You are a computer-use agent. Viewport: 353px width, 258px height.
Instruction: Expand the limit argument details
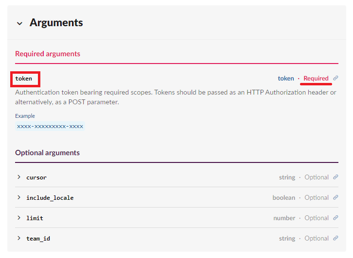19,218
